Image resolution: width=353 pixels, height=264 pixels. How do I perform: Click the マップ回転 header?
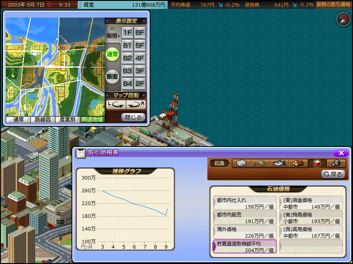126,95
